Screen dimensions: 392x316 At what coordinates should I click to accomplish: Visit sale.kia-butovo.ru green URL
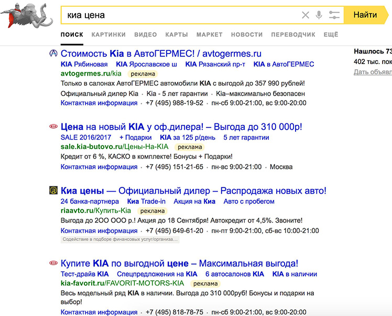click(x=114, y=147)
